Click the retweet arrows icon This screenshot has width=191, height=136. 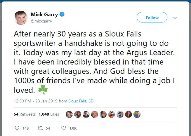point(41,128)
